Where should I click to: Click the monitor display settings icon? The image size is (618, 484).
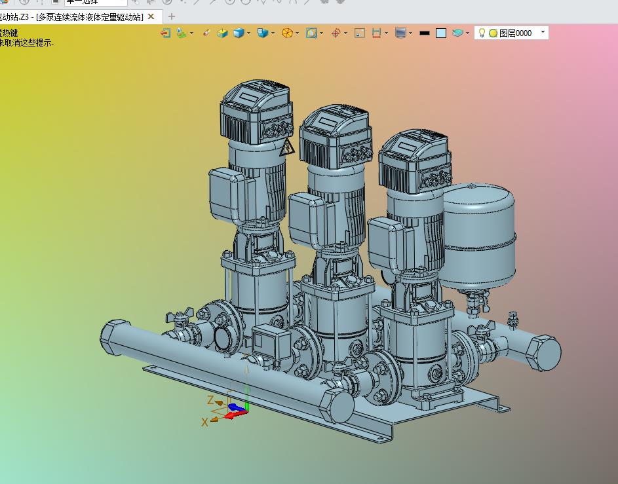[x=401, y=33]
